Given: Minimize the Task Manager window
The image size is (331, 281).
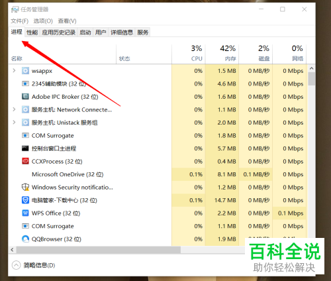Looking at the screenshot, I should click(x=261, y=9).
